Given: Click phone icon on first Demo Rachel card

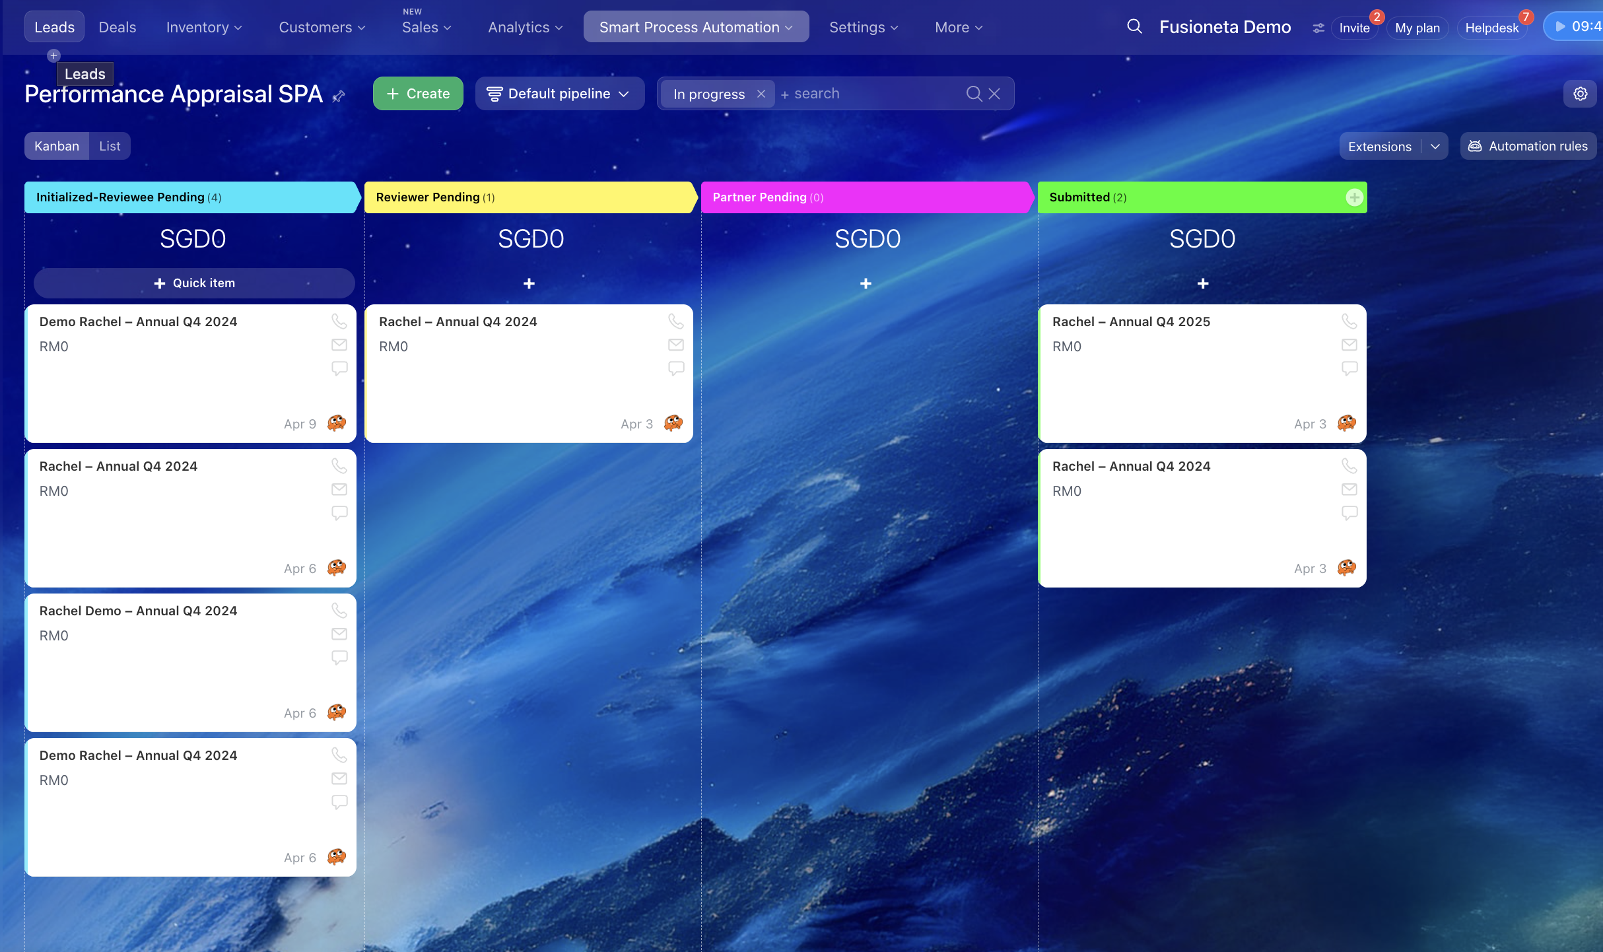Looking at the screenshot, I should [x=339, y=322].
